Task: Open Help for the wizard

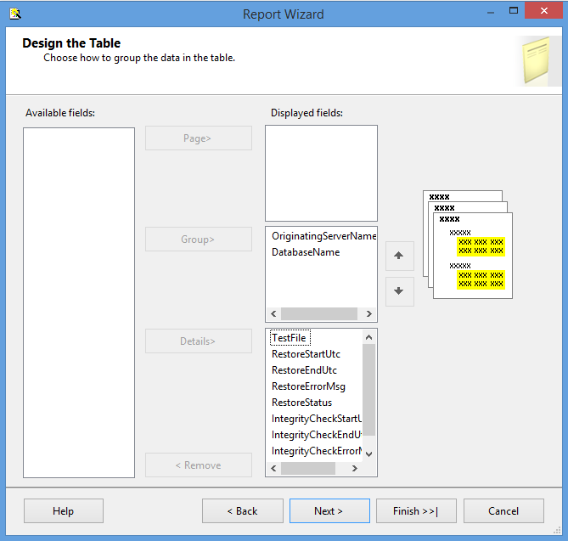Action: (x=64, y=511)
